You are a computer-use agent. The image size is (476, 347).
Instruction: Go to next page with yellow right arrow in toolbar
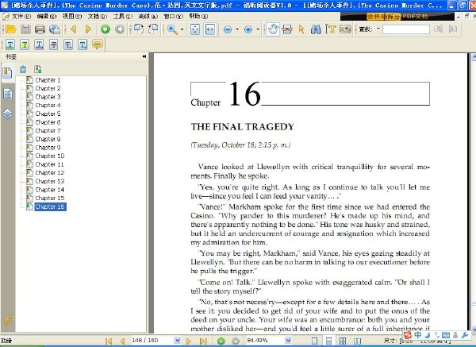click(x=88, y=29)
